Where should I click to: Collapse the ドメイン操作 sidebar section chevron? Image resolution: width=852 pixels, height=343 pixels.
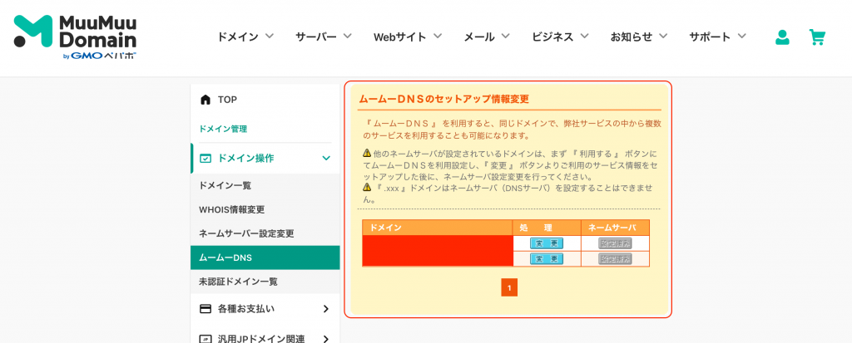pyautogui.click(x=326, y=158)
